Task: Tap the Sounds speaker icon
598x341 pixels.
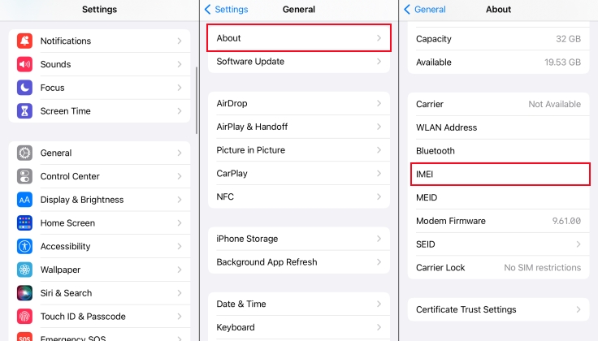Action: [24, 64]
